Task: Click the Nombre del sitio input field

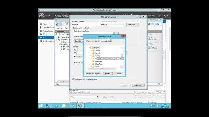Action: 86,24
